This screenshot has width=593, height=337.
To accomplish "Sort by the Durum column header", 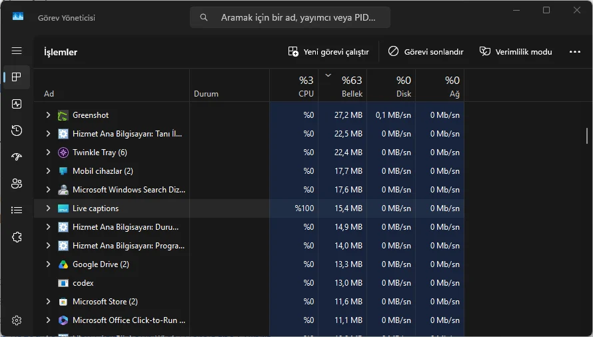I will coord(230,85).
